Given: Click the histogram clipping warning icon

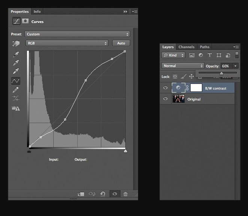Looking at the screenshot, I should [16, 108].
